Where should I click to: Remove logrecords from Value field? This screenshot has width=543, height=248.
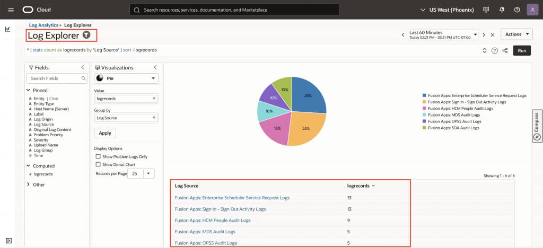click(x=154, y=99)
